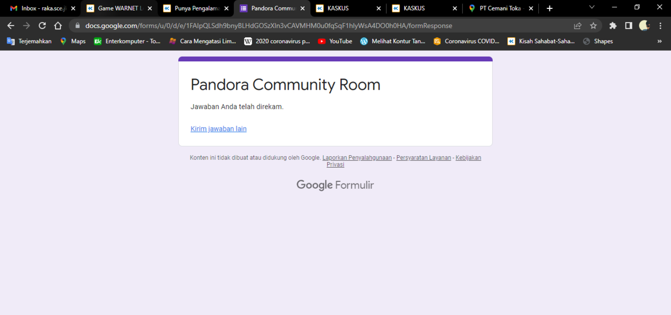
Task: Expand the hidden bookmarks chevron
Action: pos(659,41)
